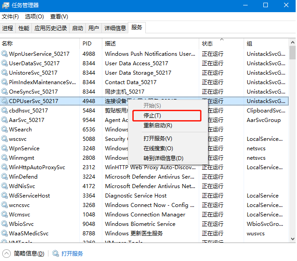Click the gear icon beside WSearch service
The width and height of the screenshot is (297, 261).
(x=4, y=130)
